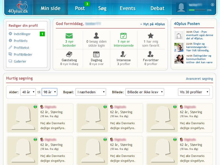Open the minimum age dropdown '40 år'

coord(28,92)
